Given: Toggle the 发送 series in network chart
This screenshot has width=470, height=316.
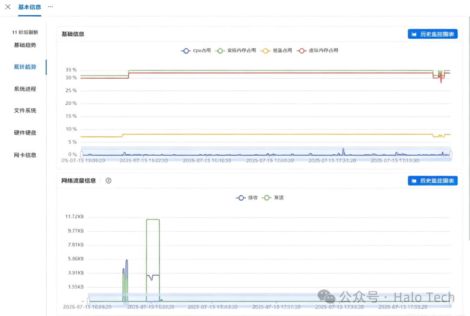Looking at the screenshot, I should (x=273, y=198).
